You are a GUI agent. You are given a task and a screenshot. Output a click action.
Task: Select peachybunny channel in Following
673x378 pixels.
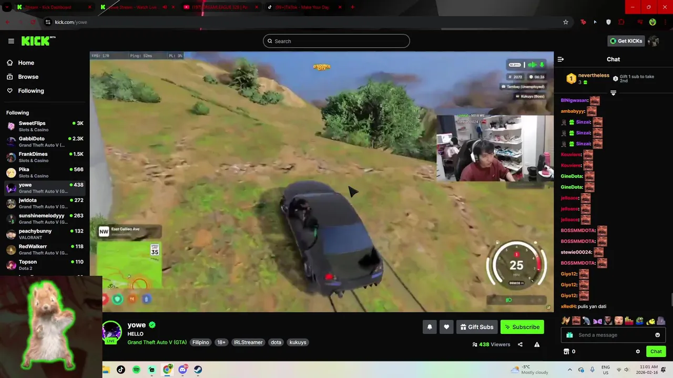pyautogui.click(x=45, y=234)
